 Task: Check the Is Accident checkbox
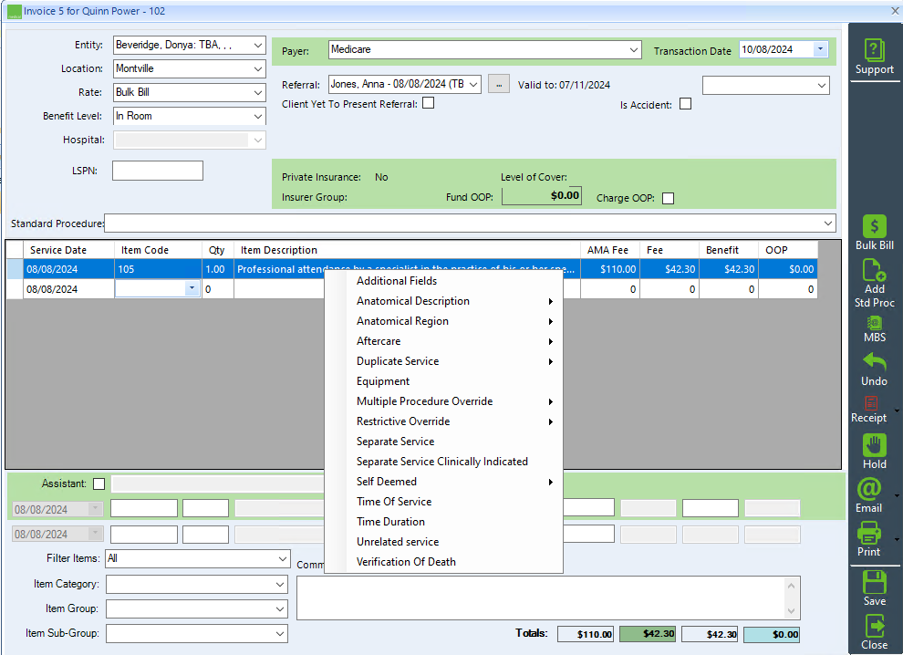pyautogui.click(x=685, y=103)
